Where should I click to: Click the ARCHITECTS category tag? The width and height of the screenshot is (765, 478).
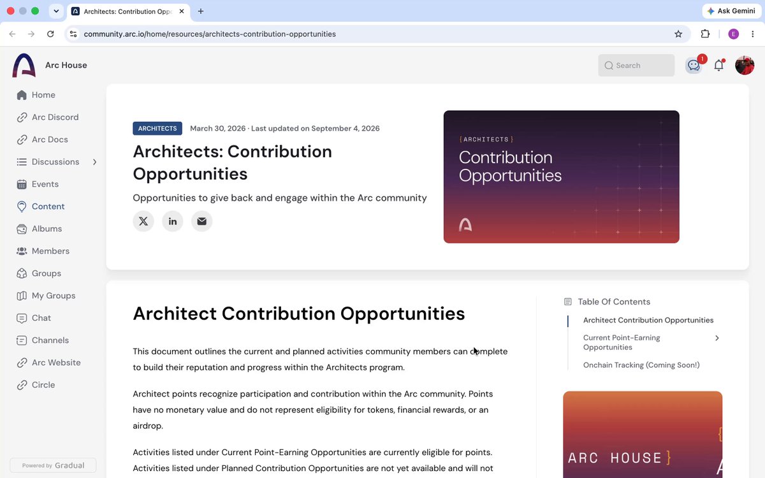coord(157,128)
